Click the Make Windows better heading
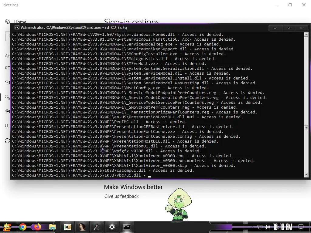Image resolution: width=311 pixels, height=233 pixels. point(133,187)
